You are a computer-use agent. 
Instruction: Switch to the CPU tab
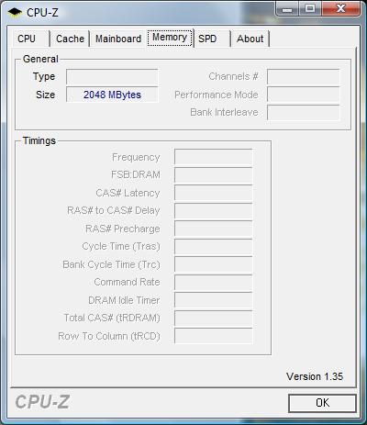coord(30,39)
